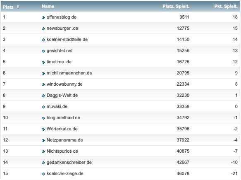Open the blog.adelhaid de link
Image resolution: width=241 pixels, height=180 pixels.
tap(63, 118)
